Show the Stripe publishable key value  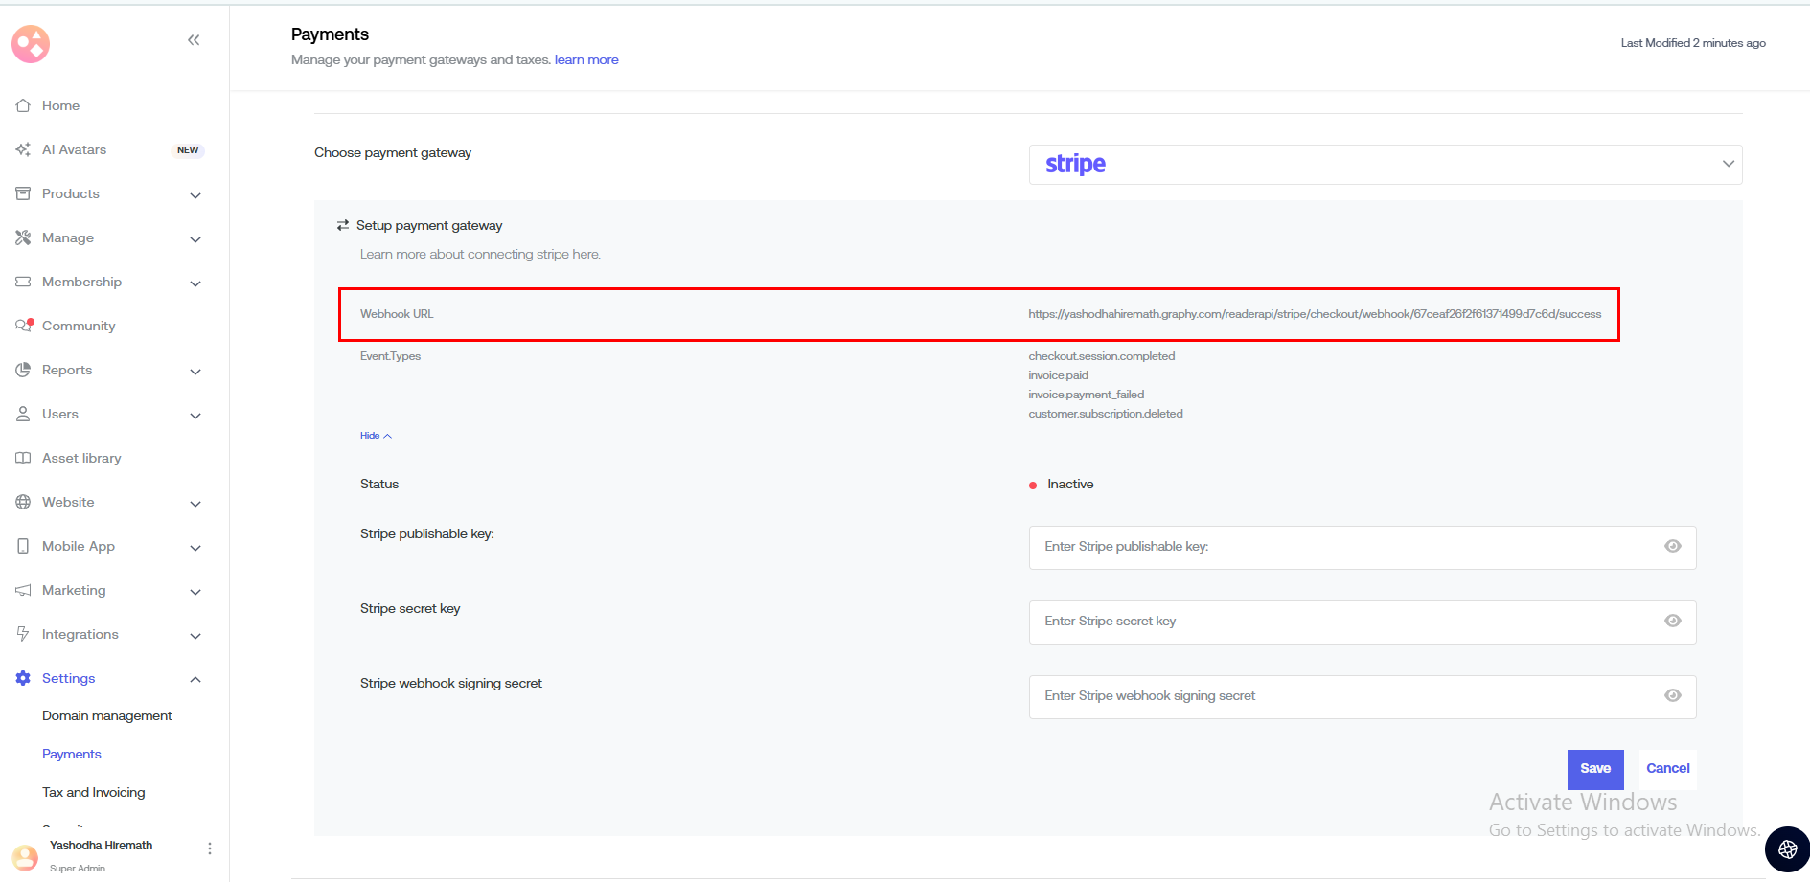point(1672,547)
